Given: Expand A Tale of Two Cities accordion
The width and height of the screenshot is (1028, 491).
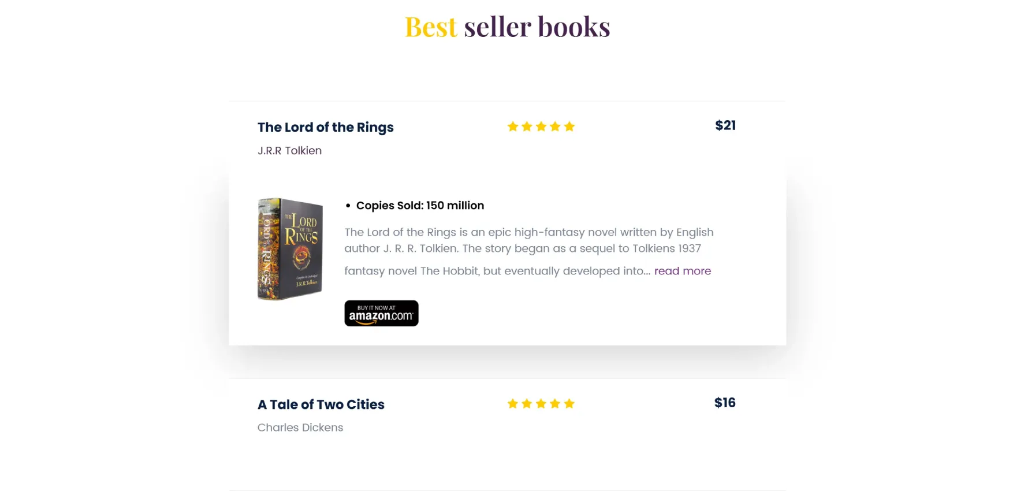Looking at the screenshot, I should (x=321, y=404).
